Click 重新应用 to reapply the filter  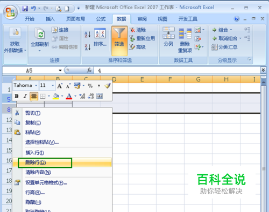click(x=142, y=38)
